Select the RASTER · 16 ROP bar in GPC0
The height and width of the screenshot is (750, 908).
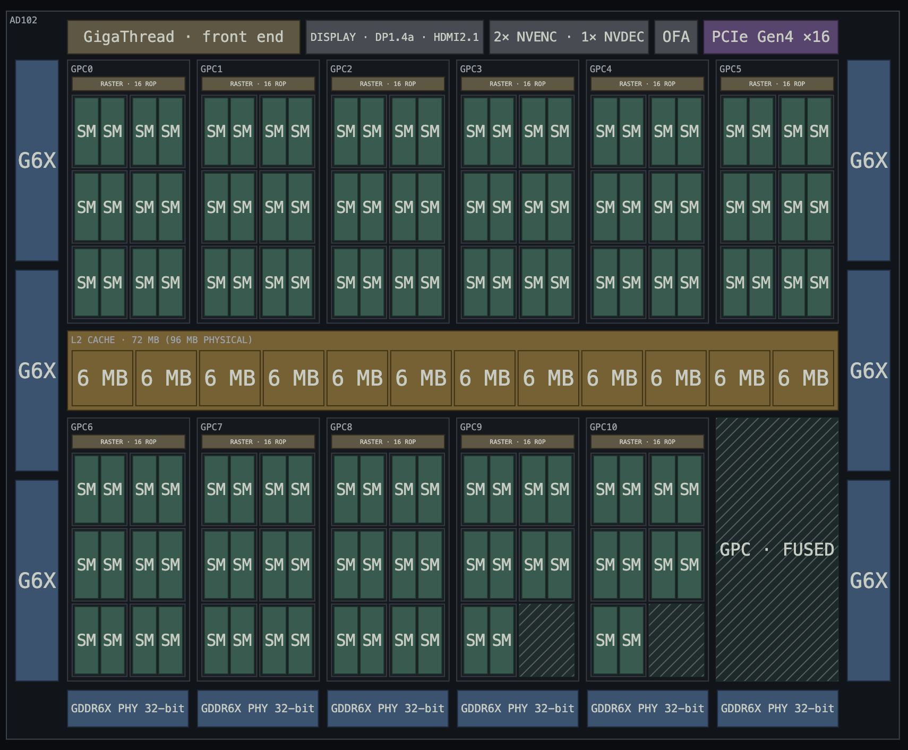click(129, 84)
